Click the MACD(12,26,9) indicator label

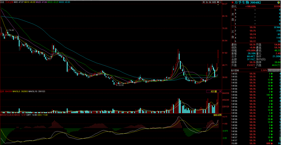point(7,115)
